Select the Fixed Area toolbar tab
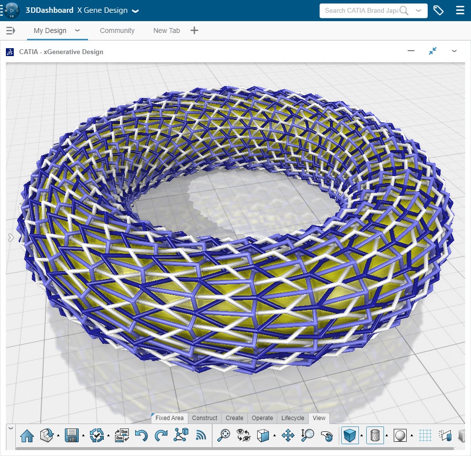The height and width of the screenshot is (456, 471). (170, 418)
